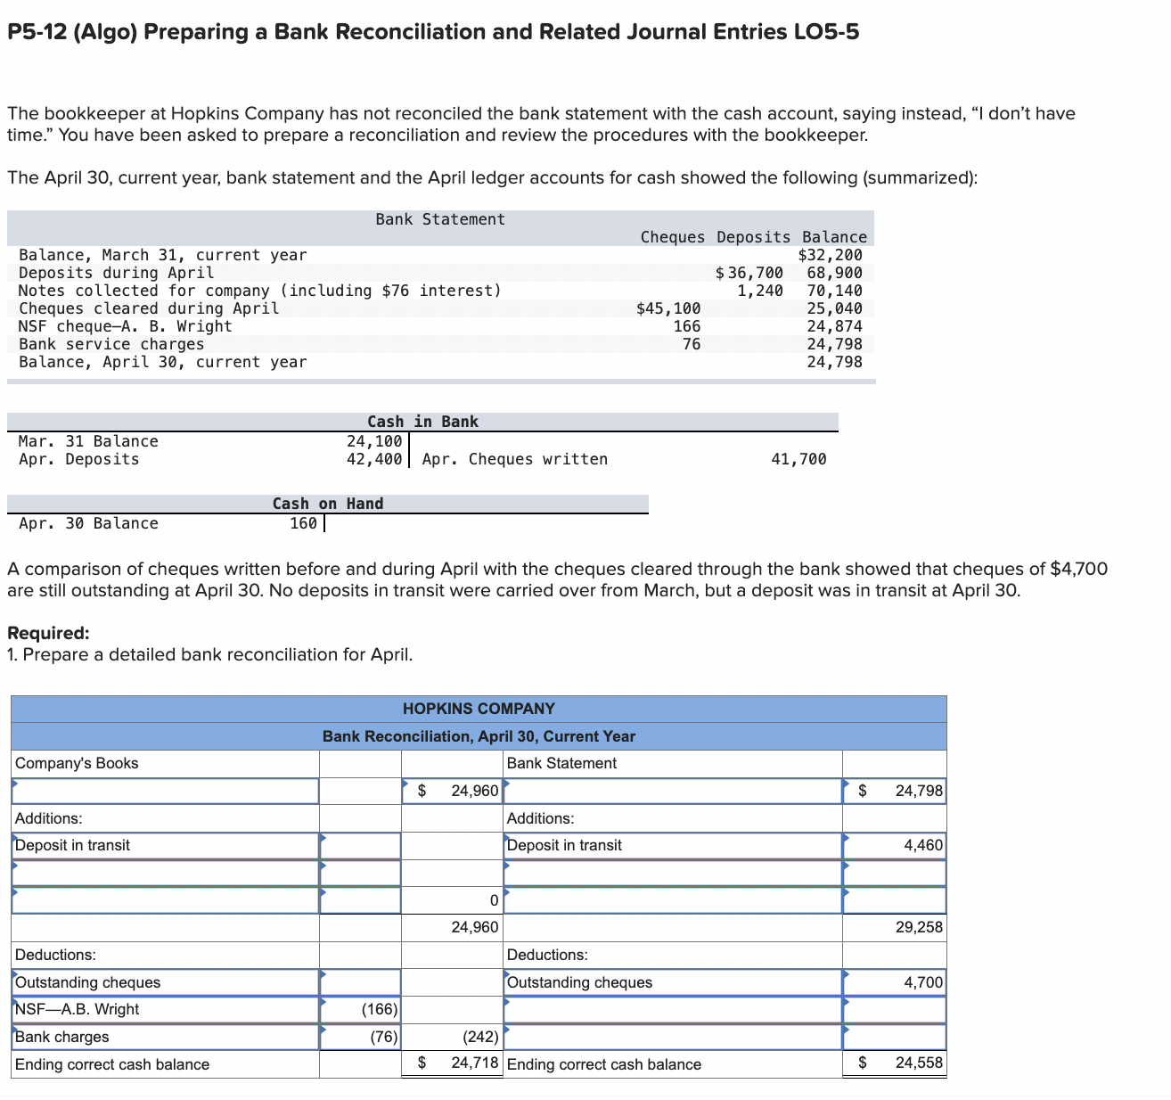Click the Deposit in transit amount cell showing 4,460
This screenshot has width=1171, height=1100.
pyautogui.click(x=894, y=845)
